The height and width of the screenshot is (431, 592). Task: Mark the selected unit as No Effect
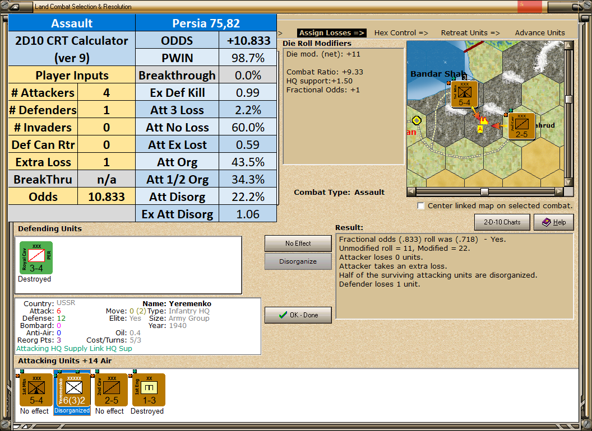point(298,243)
